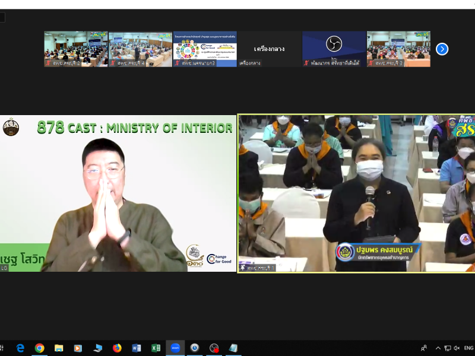Viewport: 475px width, 356px height.
Task: Open Firefox from the taskbar
Action: coord(117,348)
